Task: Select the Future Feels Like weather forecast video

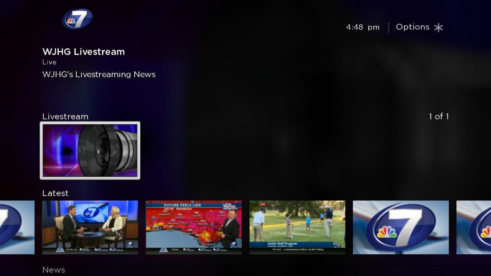Action: 193,227
